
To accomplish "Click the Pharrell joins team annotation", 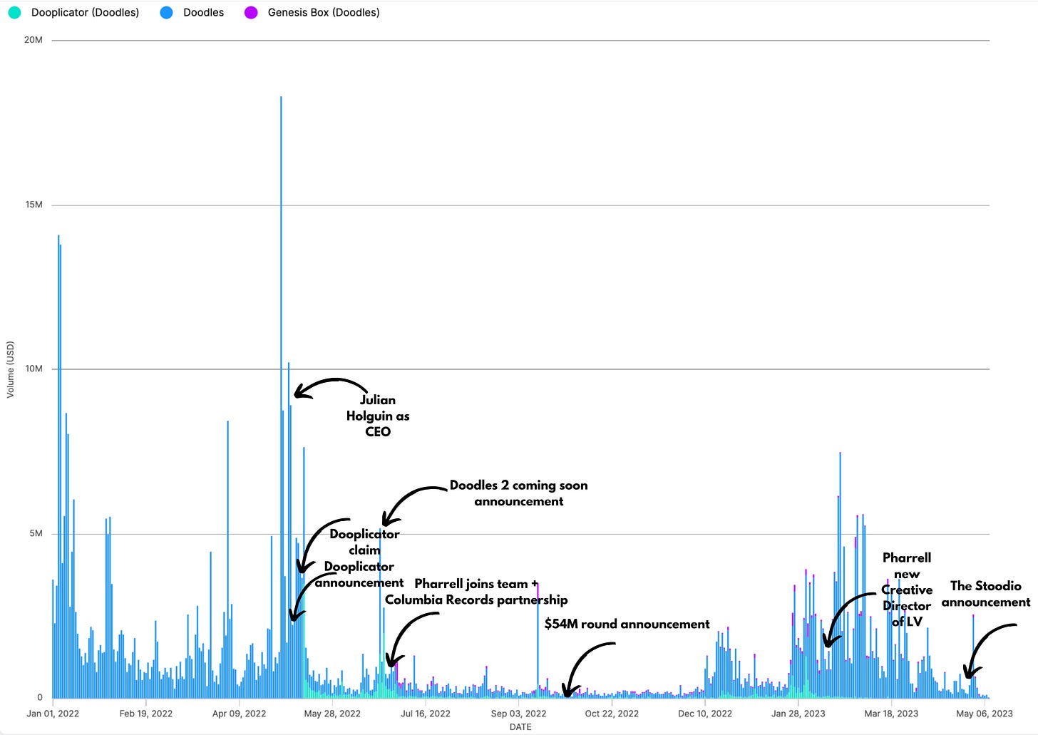I will pyautogui.click(x=476, y=592).
